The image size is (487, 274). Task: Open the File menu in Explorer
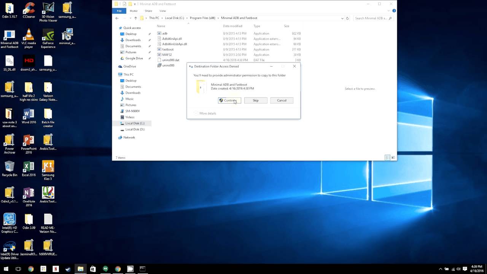coord(119,11)
